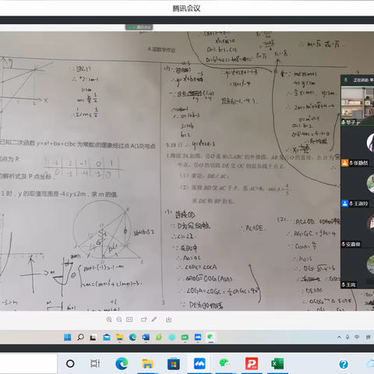Open green 360 browser in shared taskbar
The height and width of the screenshot is (374, 374).
(159, 337)
